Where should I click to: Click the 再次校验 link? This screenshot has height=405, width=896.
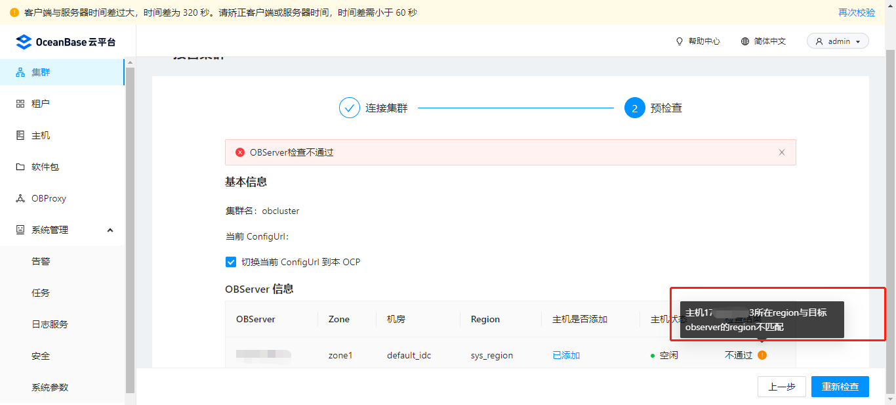[857, 12]
